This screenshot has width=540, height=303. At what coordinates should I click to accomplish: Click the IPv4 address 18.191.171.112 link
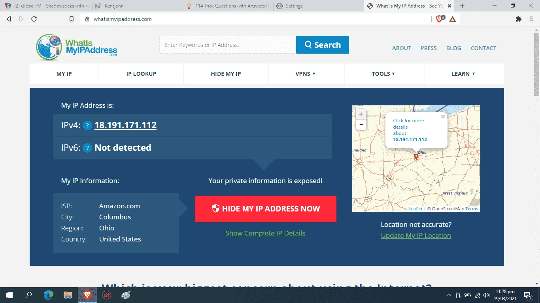pyautogui.click(x=125, y=125)
